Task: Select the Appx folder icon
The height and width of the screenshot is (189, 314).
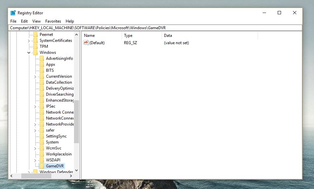Action: tap(42, 64)
